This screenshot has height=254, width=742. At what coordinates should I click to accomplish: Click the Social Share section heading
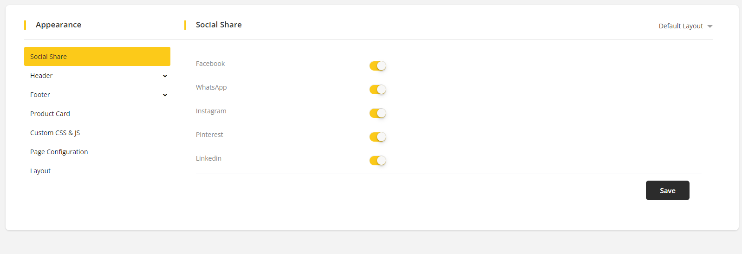point(219,25)
